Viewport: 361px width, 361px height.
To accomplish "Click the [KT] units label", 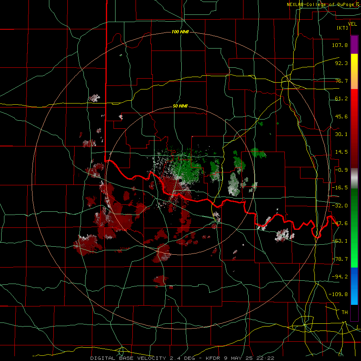I will (342, 28).
